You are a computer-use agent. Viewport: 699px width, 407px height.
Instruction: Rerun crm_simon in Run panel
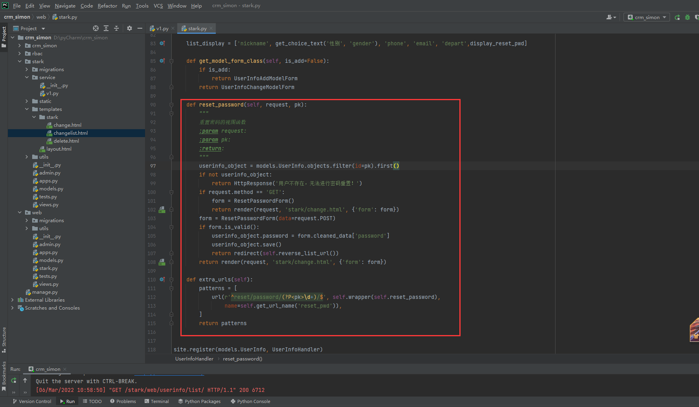[x=14, y=380]
